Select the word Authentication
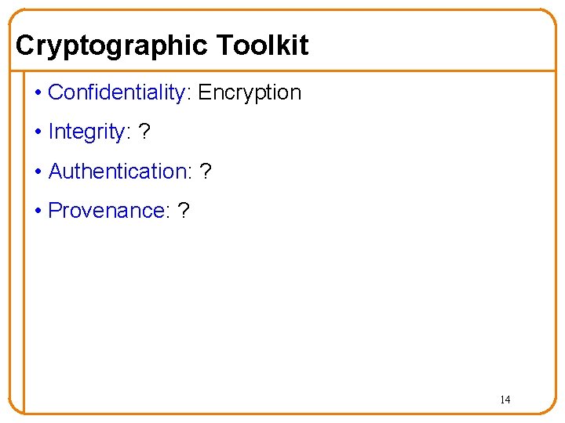This screenshot has height=423, width=565. 118,171
